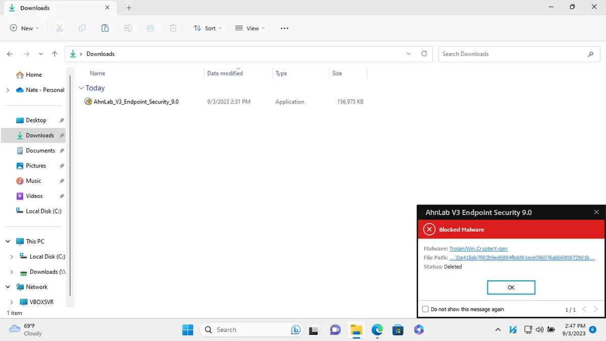Go up one folder level arrow
This screenshot has height=341, width=606.
pyautogui.click(x=55, y=54)
